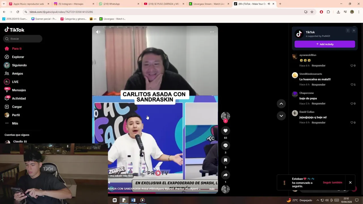Open CapCut icon in taskbar
Viewport: 363px width, 204px height.
115,200
